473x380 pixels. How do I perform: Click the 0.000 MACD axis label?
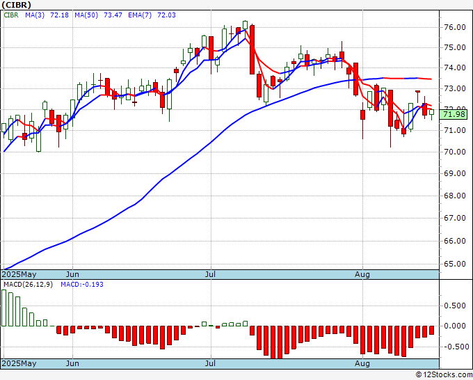point(455,326)
